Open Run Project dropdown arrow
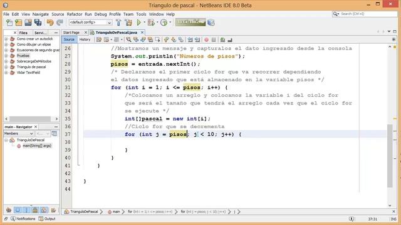 click(x=144, y=22)
